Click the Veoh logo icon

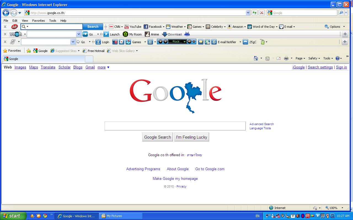pos(16,34)
